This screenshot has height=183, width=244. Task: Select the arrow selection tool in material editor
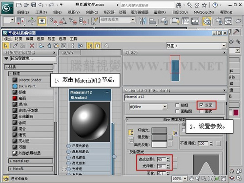coord(6,46)
